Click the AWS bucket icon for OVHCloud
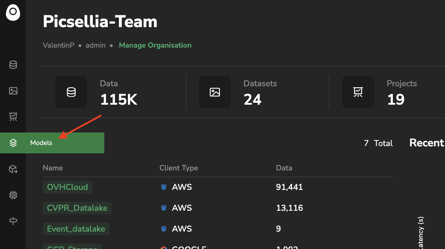Image resolution: width=445 pixels, height=249 pixels. click(163, 187)
